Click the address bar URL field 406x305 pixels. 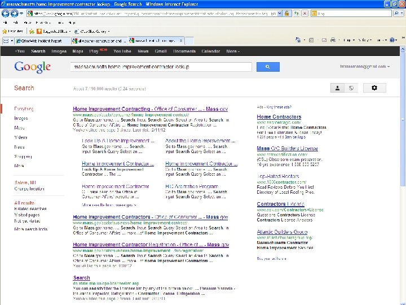click(x=152, y=13)
